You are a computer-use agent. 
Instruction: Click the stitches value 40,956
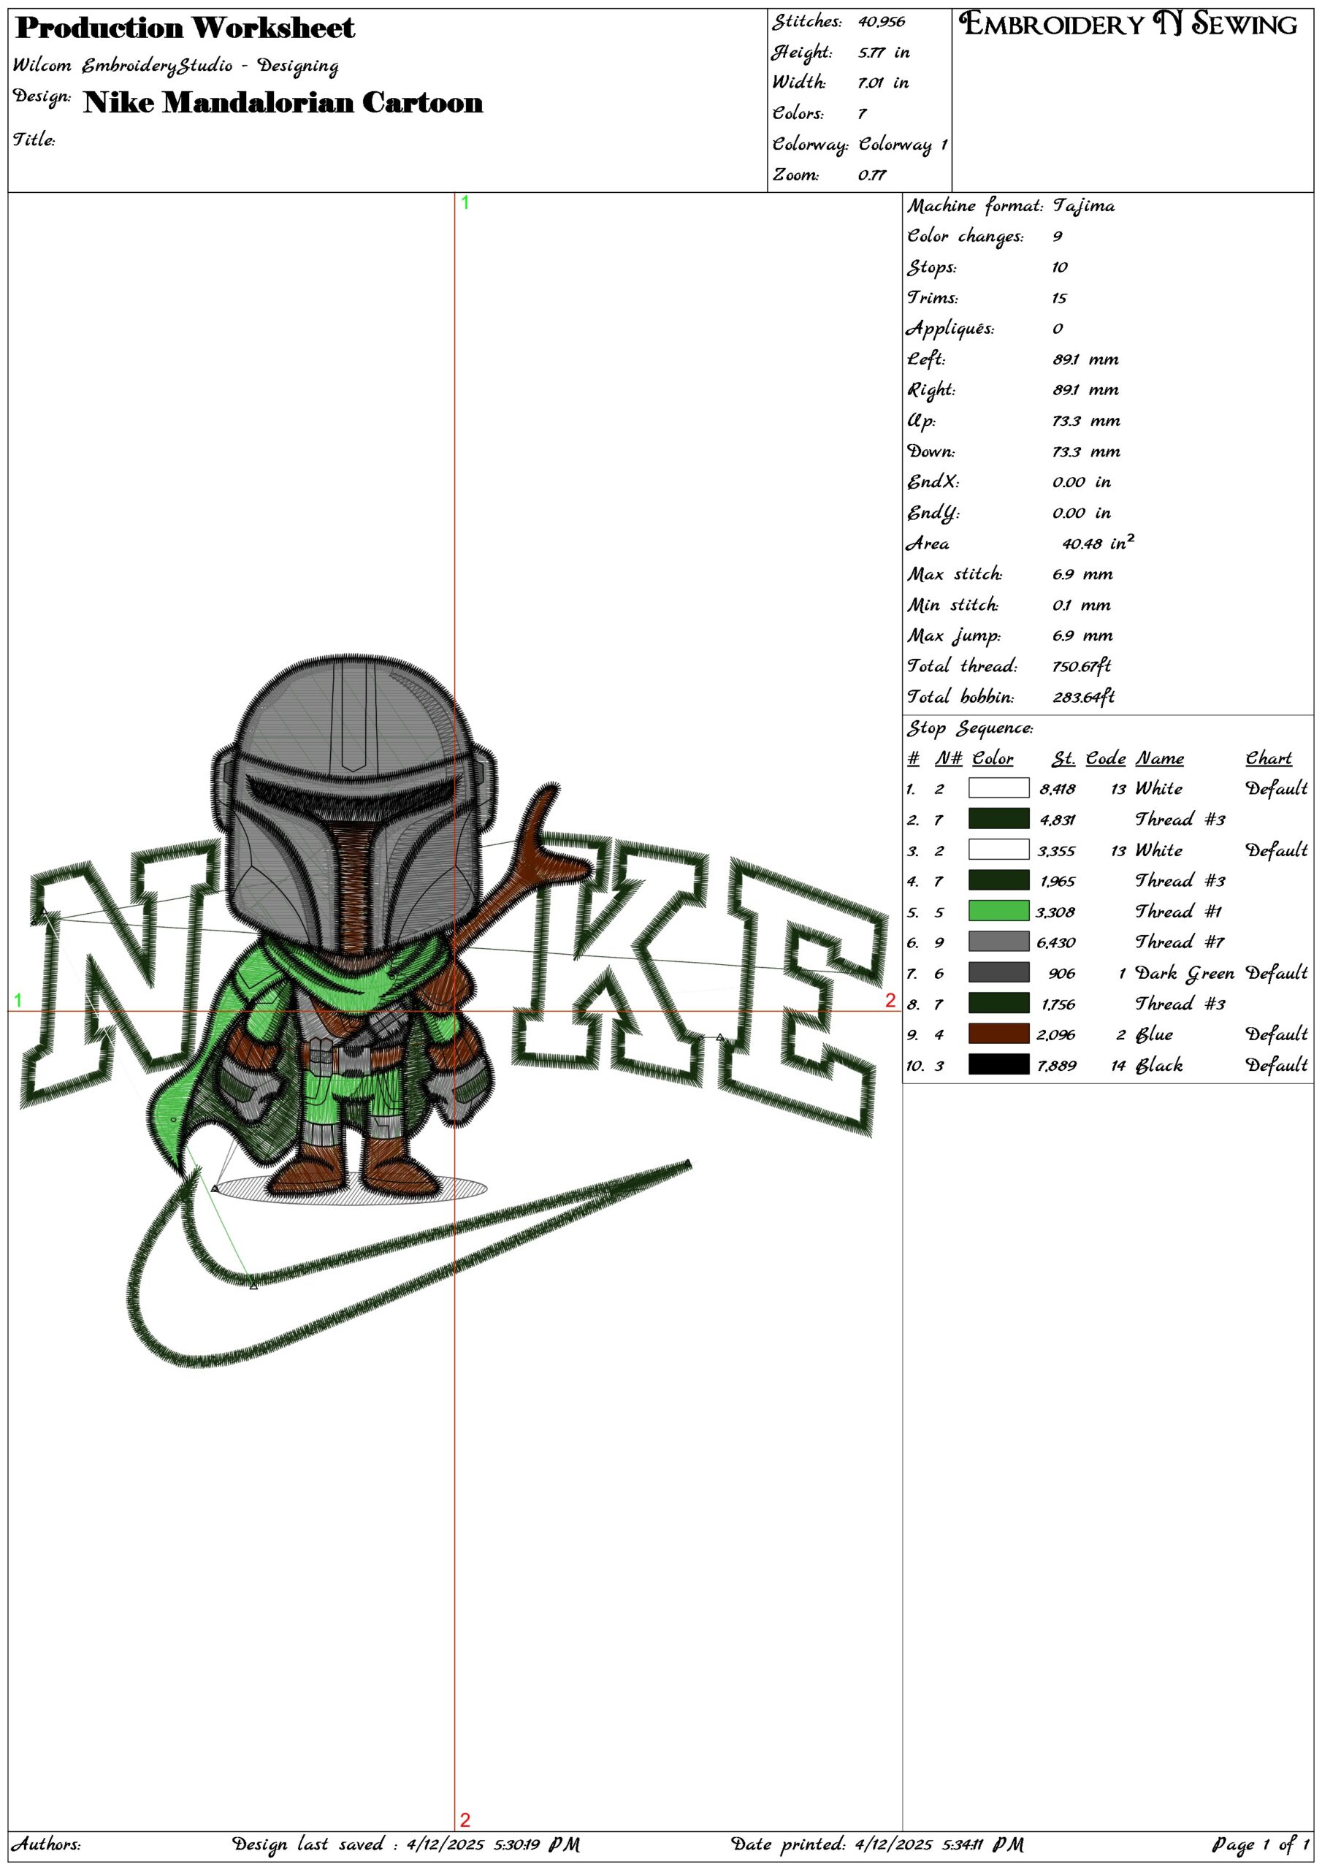(x=882, y=22)
